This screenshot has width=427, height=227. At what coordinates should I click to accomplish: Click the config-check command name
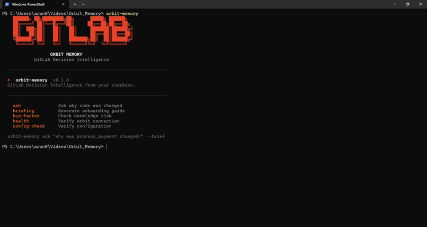pyautogui.click(x=29, y=126)
